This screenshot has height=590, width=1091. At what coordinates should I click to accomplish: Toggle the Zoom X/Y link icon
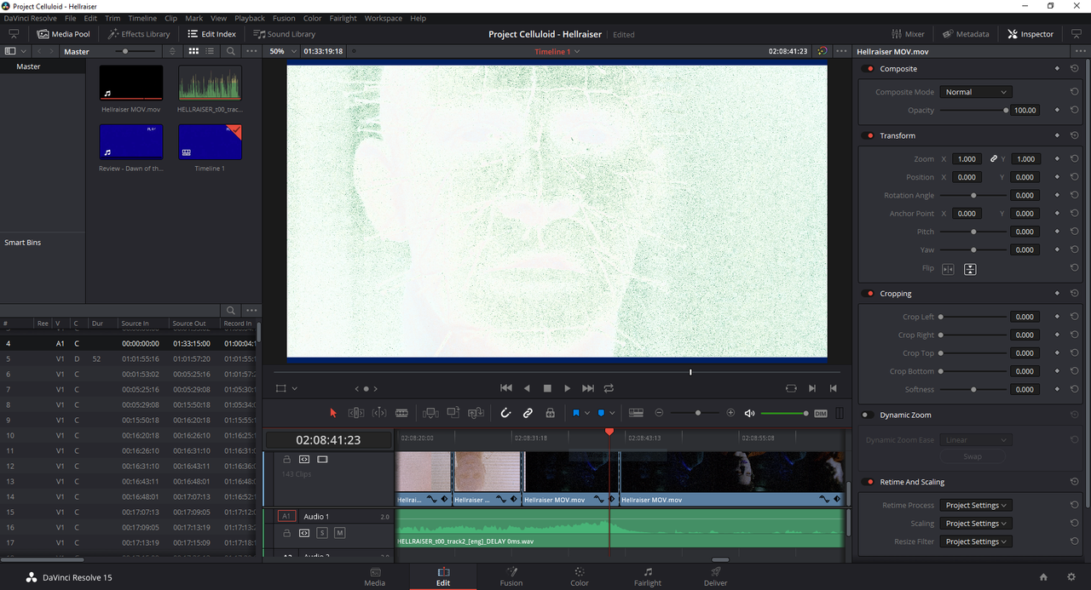click(993, 159)
